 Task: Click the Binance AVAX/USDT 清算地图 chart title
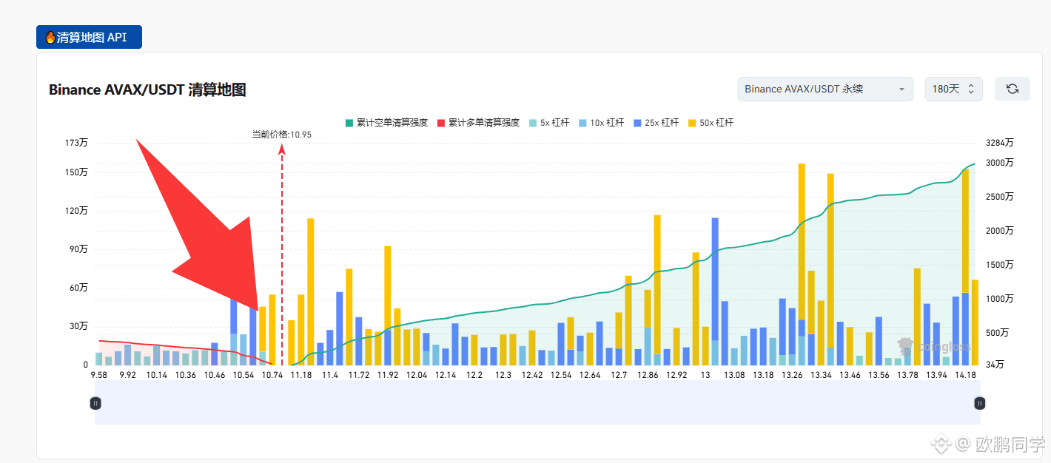148,89
